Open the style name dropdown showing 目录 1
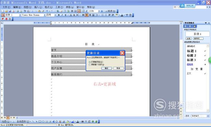Viewport: 211px width, 127px height. [x=20, y=15]
